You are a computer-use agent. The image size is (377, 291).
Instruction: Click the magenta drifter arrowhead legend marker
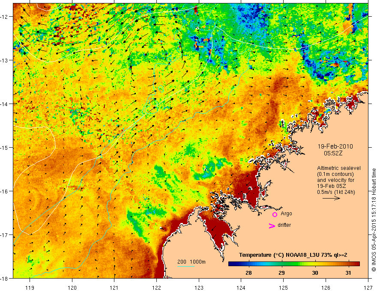tap(272, 226)
